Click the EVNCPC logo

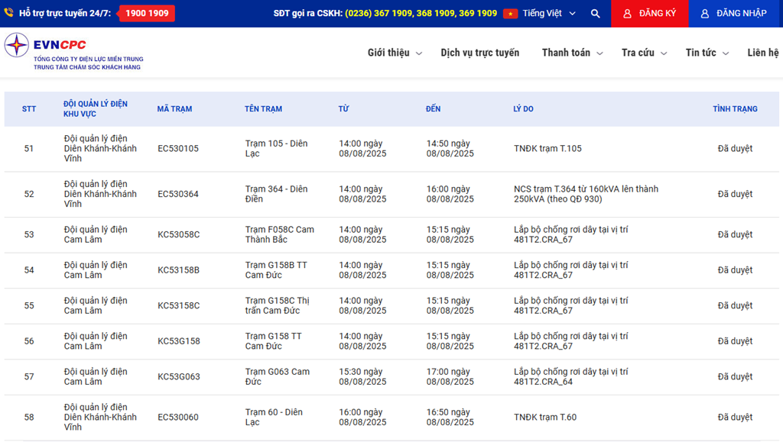tap(17, 45)
